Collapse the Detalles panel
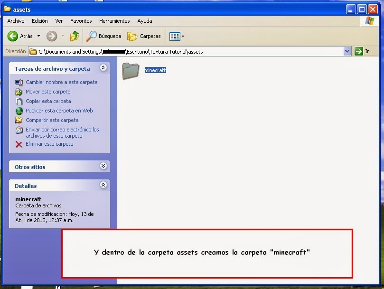The width and height of the screenshot is (384, 289). pos(103,185)
